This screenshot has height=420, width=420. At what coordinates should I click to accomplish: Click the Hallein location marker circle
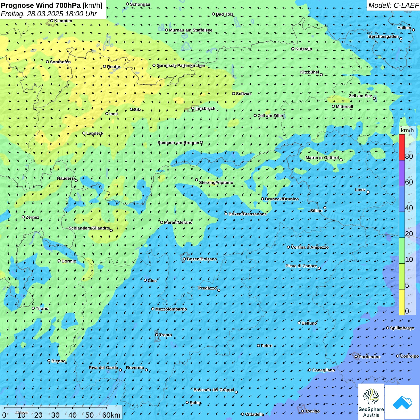[x=413, y=30]
